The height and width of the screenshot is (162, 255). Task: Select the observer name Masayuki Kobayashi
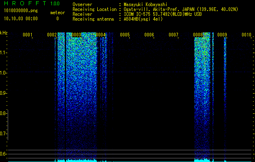tap(146, 4)
